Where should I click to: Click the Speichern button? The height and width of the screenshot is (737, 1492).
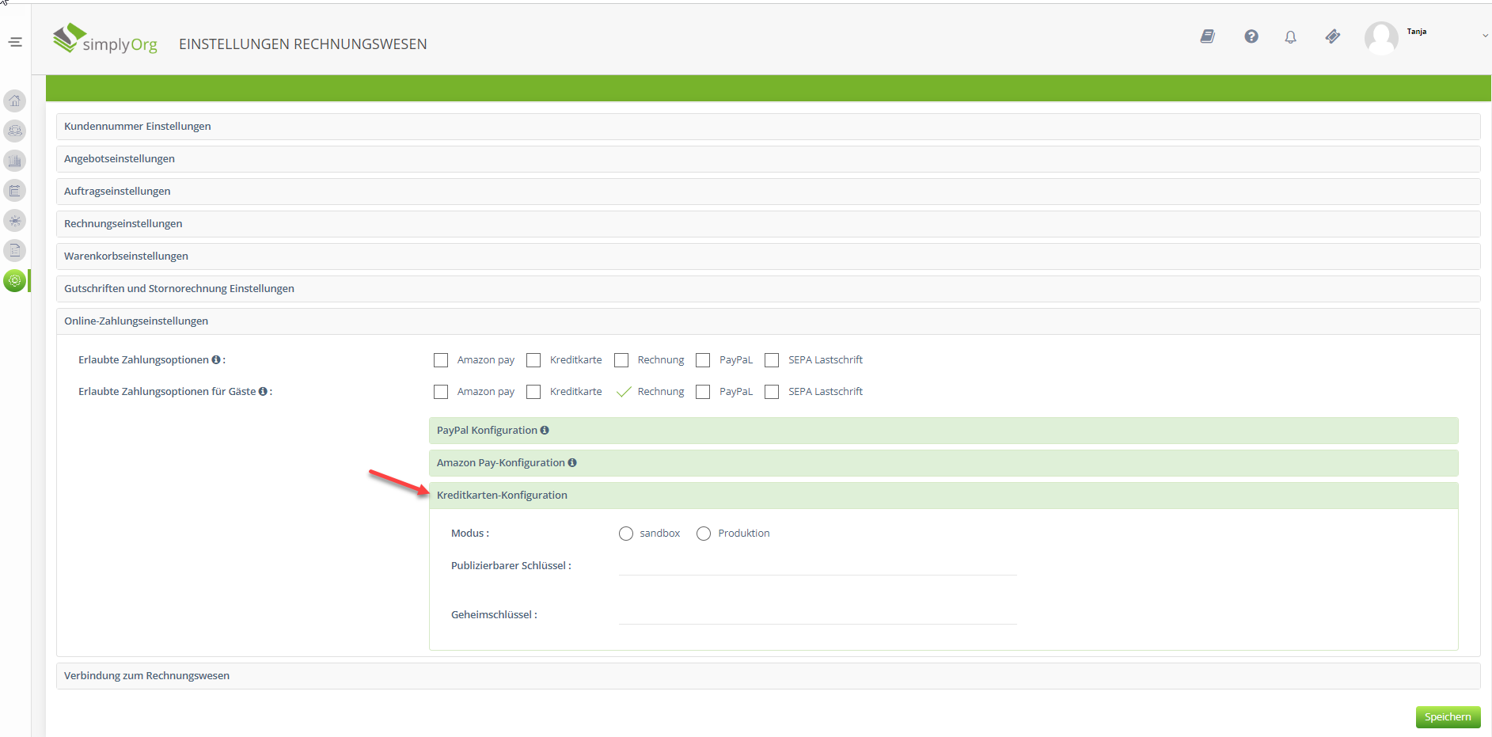pos(1447,717)
